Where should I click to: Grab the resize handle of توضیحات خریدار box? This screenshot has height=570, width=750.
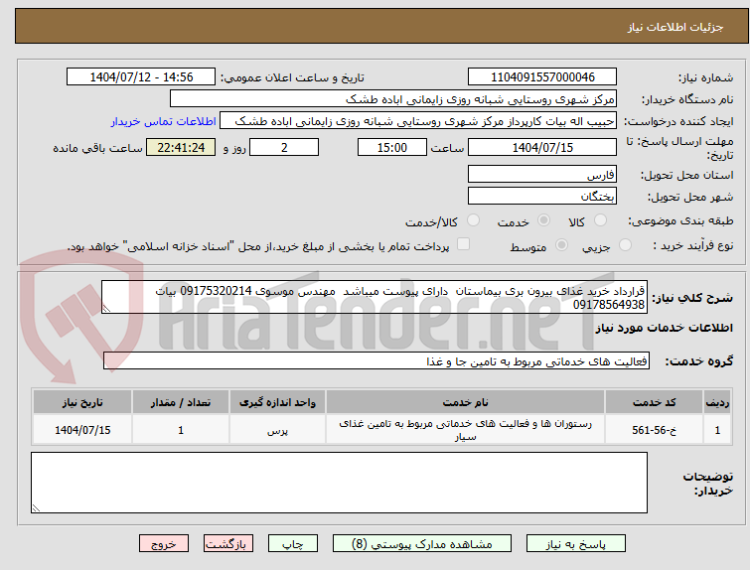point(36,507)
